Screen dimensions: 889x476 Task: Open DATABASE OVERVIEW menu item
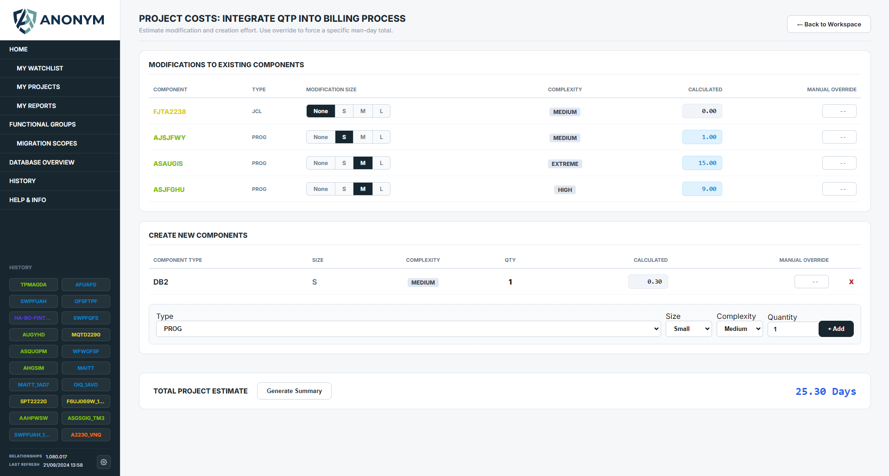[x=60, y=162]
